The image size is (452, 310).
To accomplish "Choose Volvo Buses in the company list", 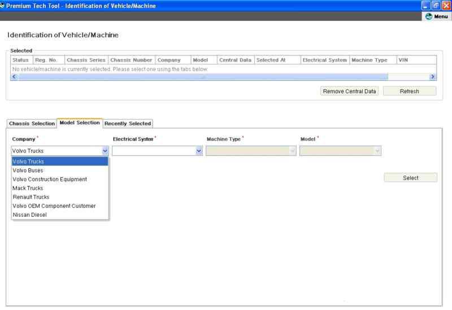I will click(x=59, y=170).
